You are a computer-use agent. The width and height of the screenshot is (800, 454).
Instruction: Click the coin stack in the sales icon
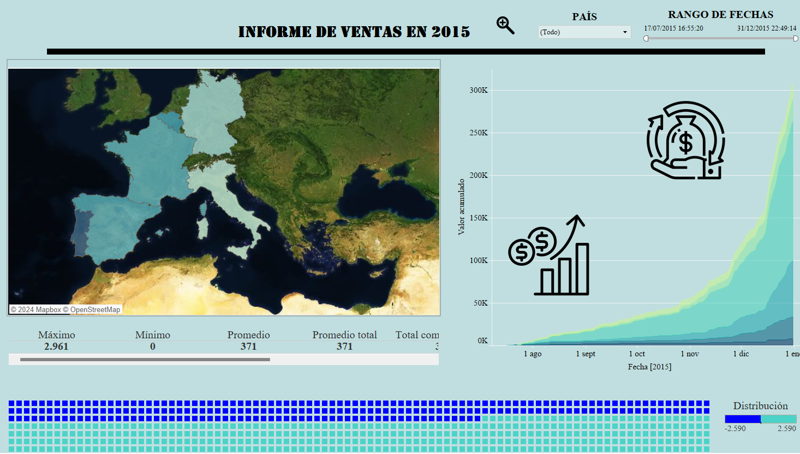pos(525,251)
